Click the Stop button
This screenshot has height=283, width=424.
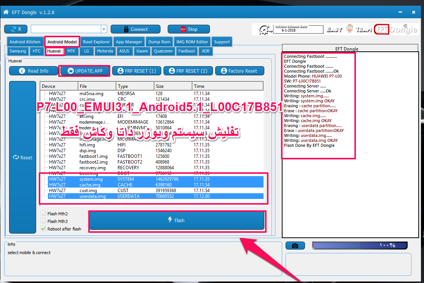point(189,29)
